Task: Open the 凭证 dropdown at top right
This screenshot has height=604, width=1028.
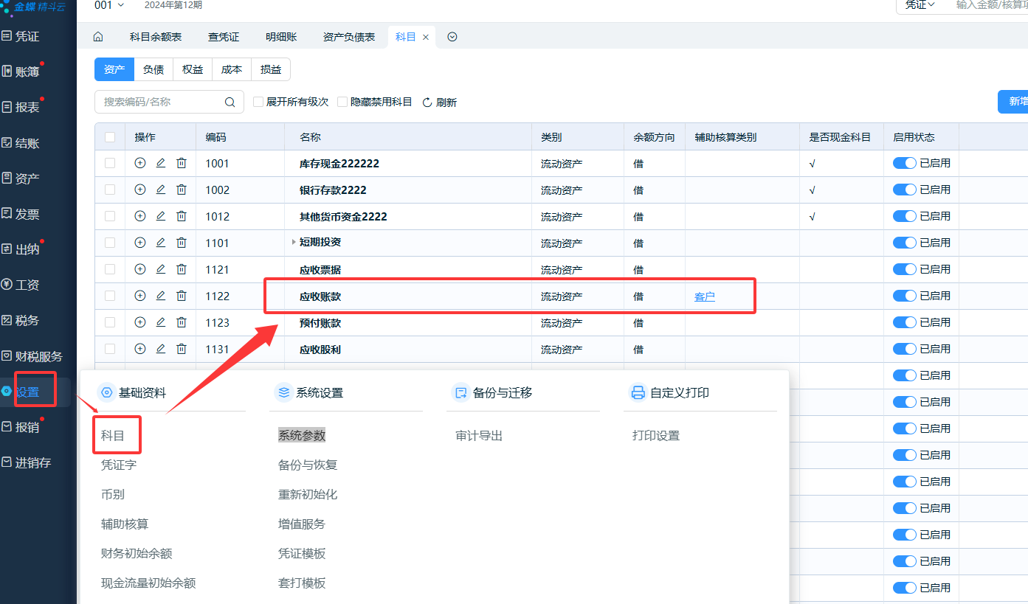Action: (x=920, y=5)
